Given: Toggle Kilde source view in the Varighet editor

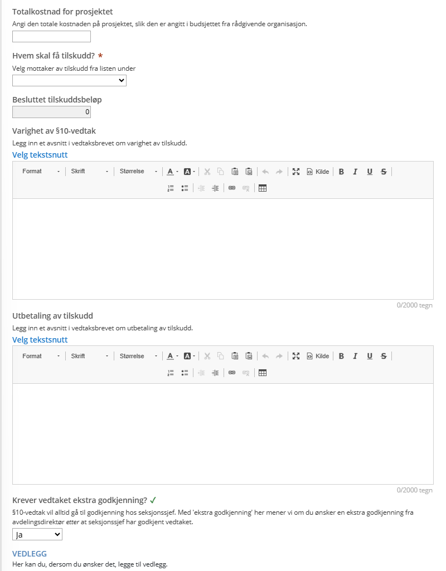Looking at the screenshot, I should (x=318, y=172).
